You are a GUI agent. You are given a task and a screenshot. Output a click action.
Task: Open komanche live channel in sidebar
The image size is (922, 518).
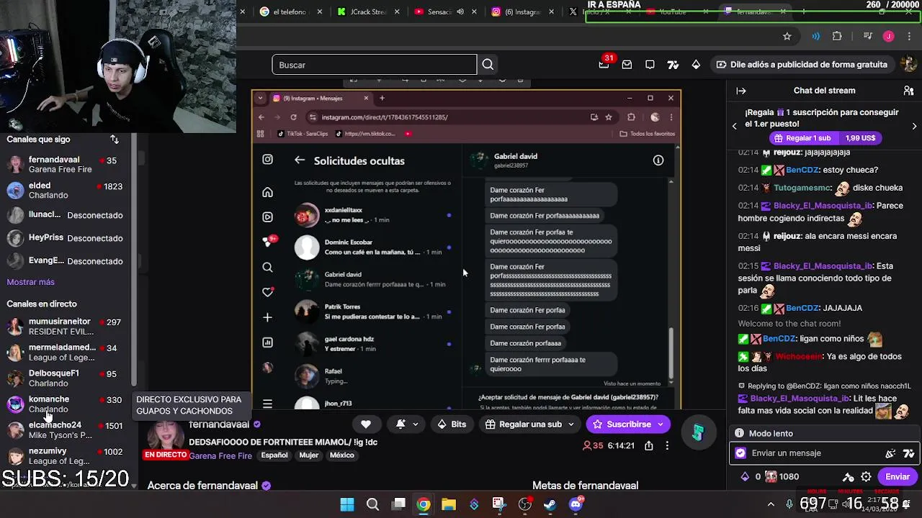tap(66, 404)
